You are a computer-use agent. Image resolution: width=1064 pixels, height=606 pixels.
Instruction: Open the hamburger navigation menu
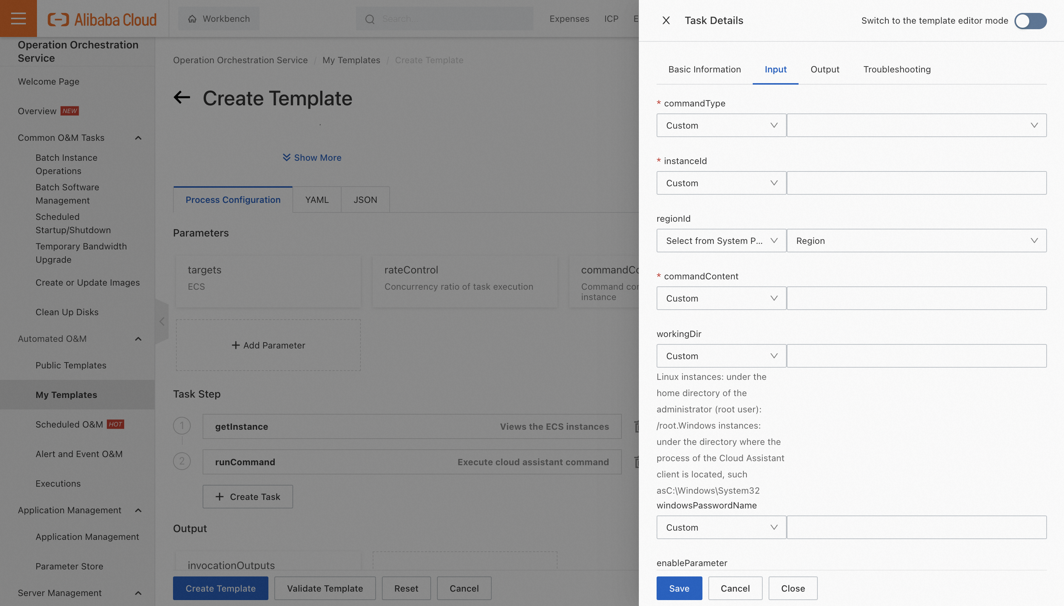coord(18,18)
